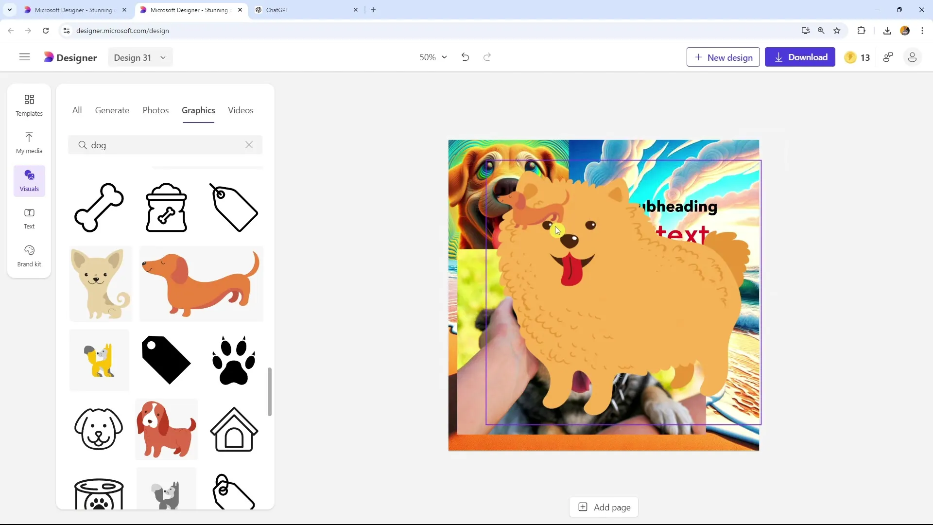Select the Graphics tab in search panel

[198, 110]
